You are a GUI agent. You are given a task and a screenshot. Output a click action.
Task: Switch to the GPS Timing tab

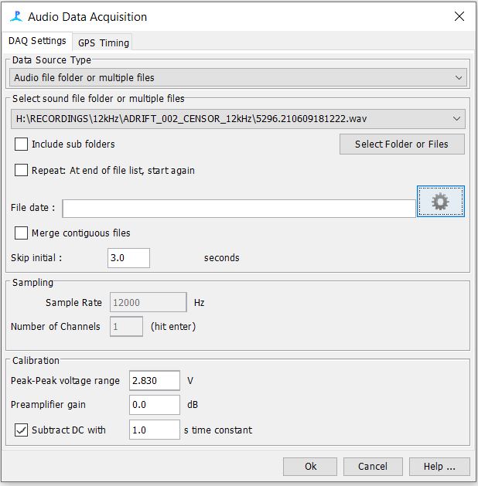pyautogui.click(x=104, y=42)
